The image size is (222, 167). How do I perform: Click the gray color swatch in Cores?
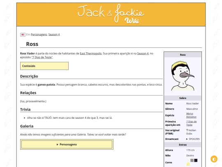click(192, 160)
